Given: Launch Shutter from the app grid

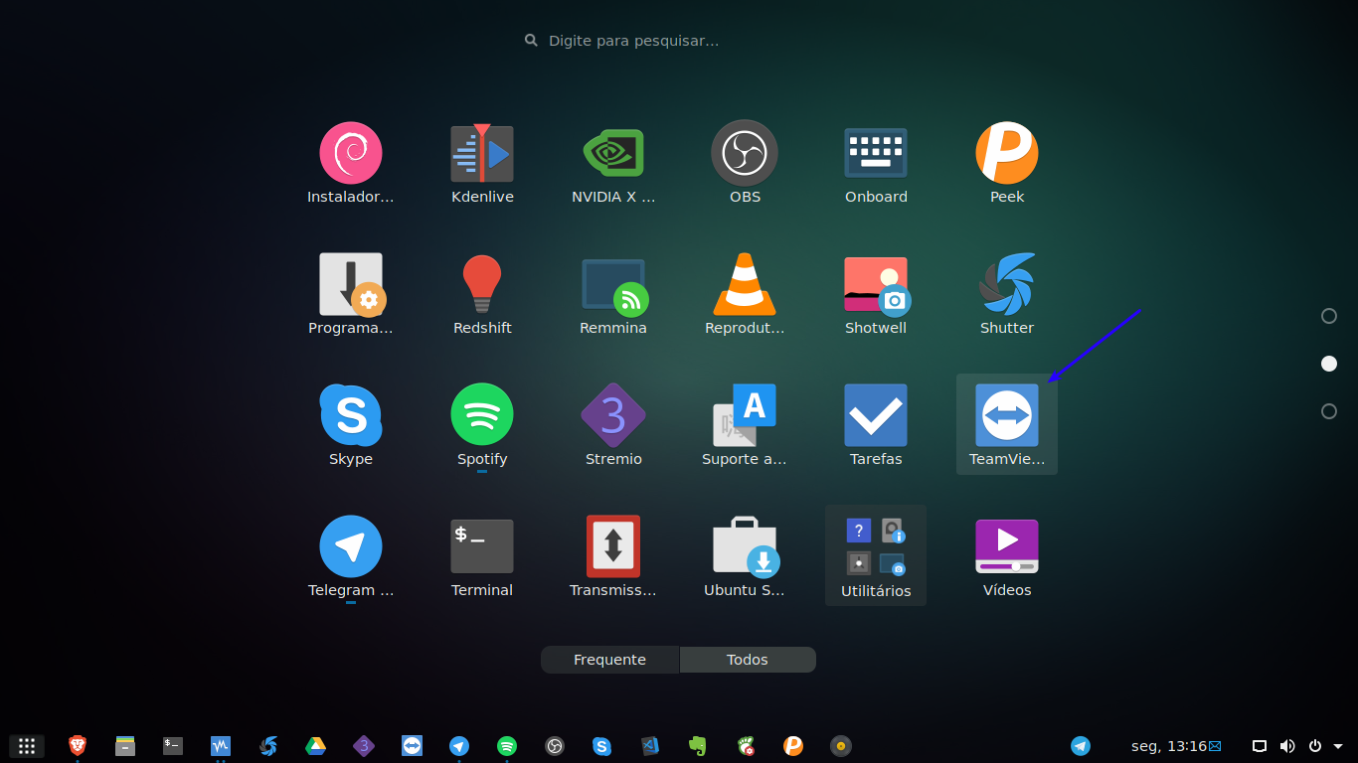Looking at the screenshot, I should [1007, 295].
